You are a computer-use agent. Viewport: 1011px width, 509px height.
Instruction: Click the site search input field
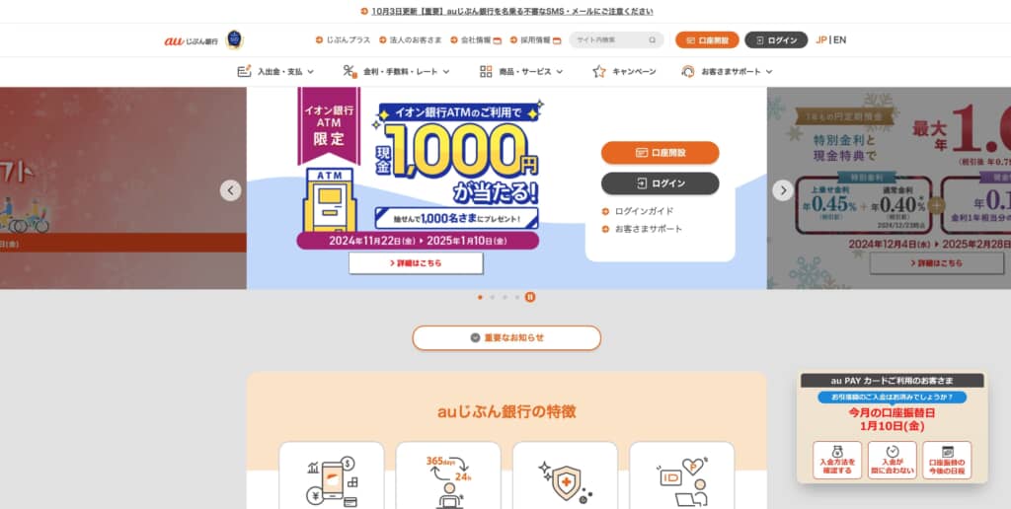tap(609, 39)
